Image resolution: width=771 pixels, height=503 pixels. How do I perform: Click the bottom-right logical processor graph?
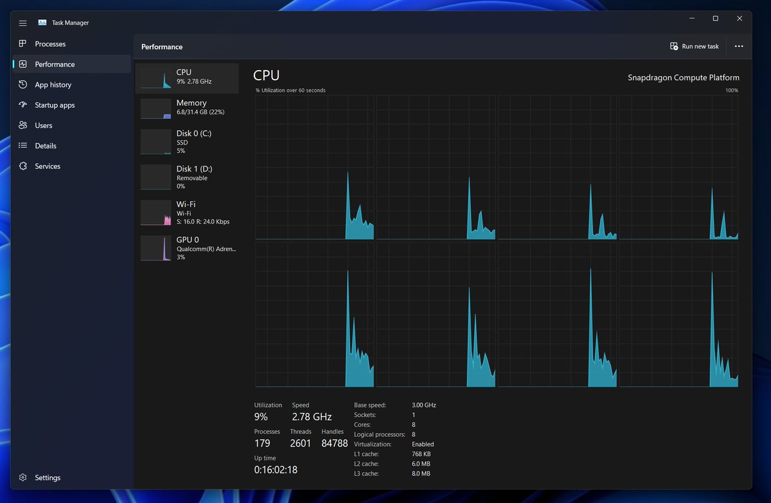coord(678,315)
